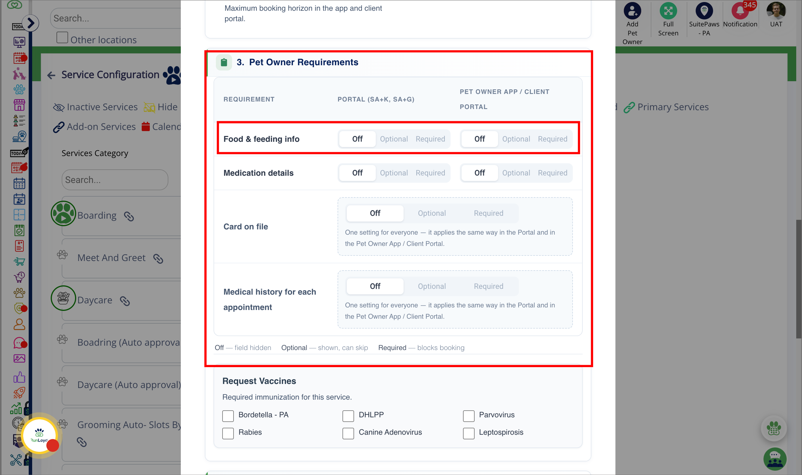The height and width of the screenshot is (475, 802).
Task: Select the Meet And Greet category
Action: point(111,258)
